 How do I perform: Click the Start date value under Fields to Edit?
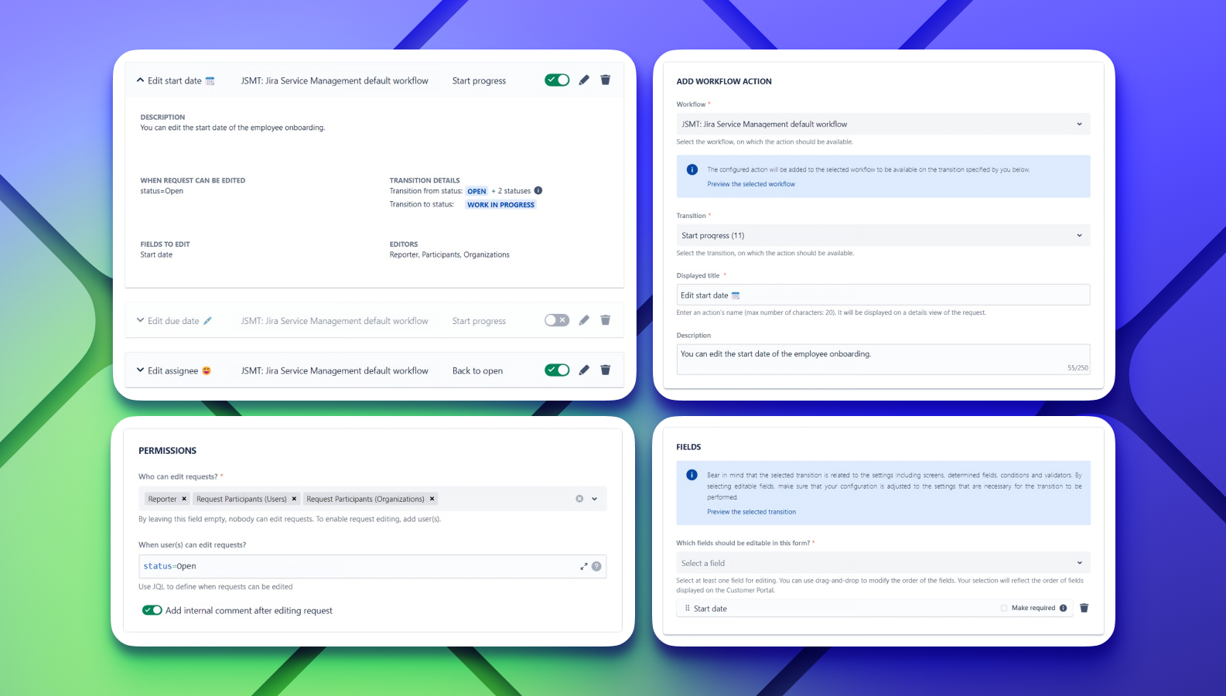pyautogui.click(x=156, y=254)
